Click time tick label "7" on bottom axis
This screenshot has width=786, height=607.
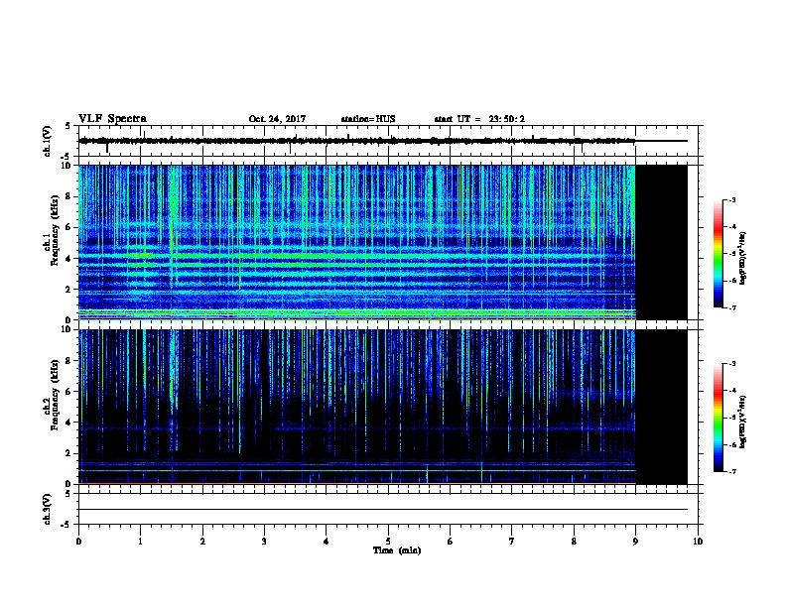tap(512, 542)
